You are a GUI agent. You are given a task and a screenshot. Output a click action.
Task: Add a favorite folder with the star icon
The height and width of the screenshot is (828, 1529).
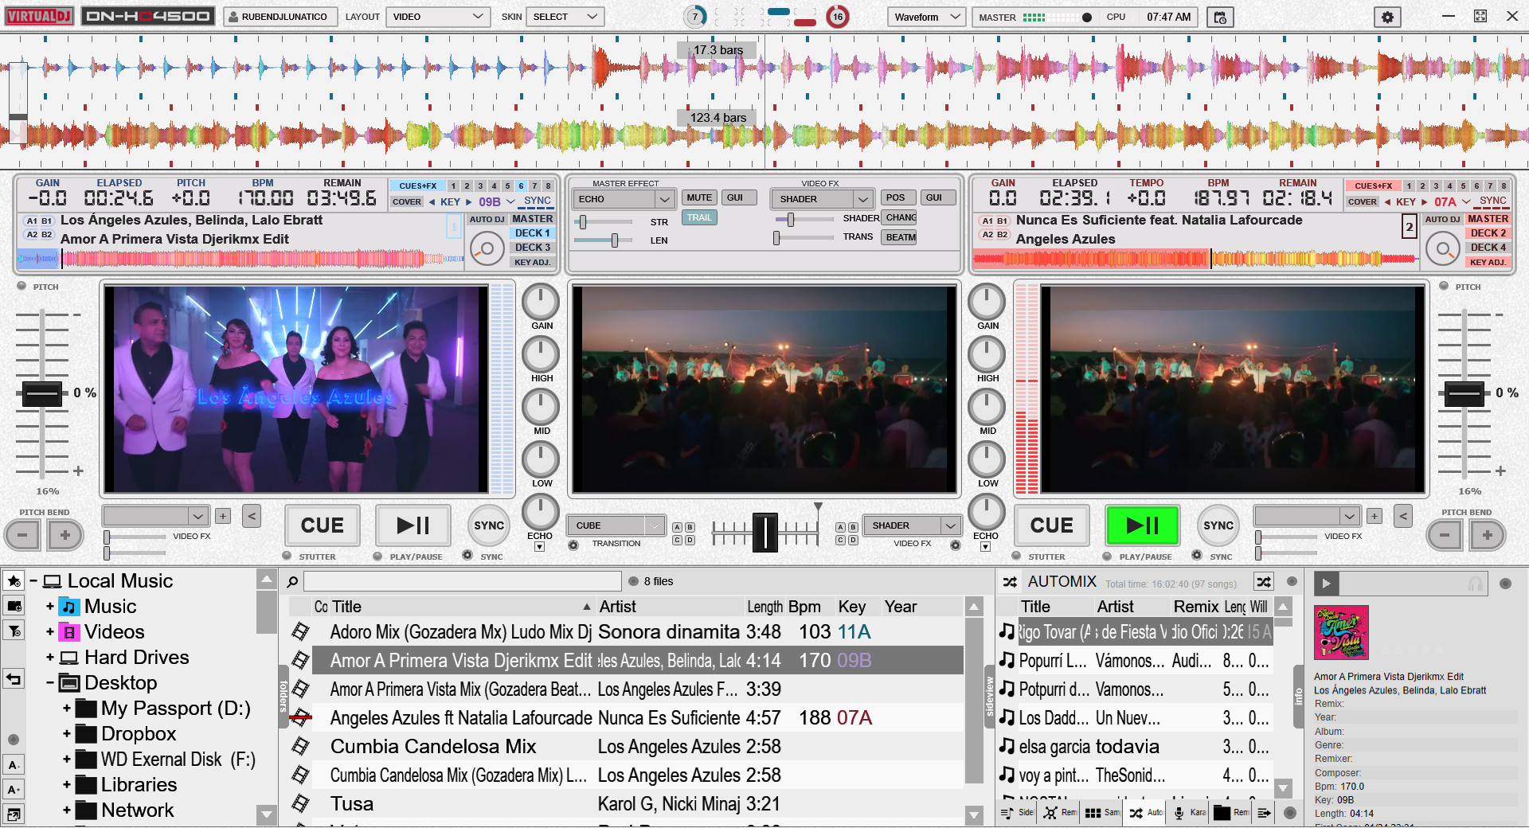point(14,581)
